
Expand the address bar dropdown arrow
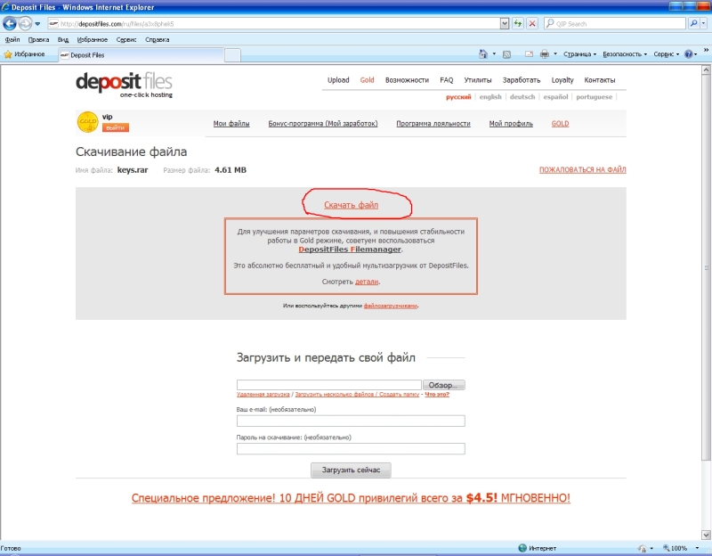(505, 24)
